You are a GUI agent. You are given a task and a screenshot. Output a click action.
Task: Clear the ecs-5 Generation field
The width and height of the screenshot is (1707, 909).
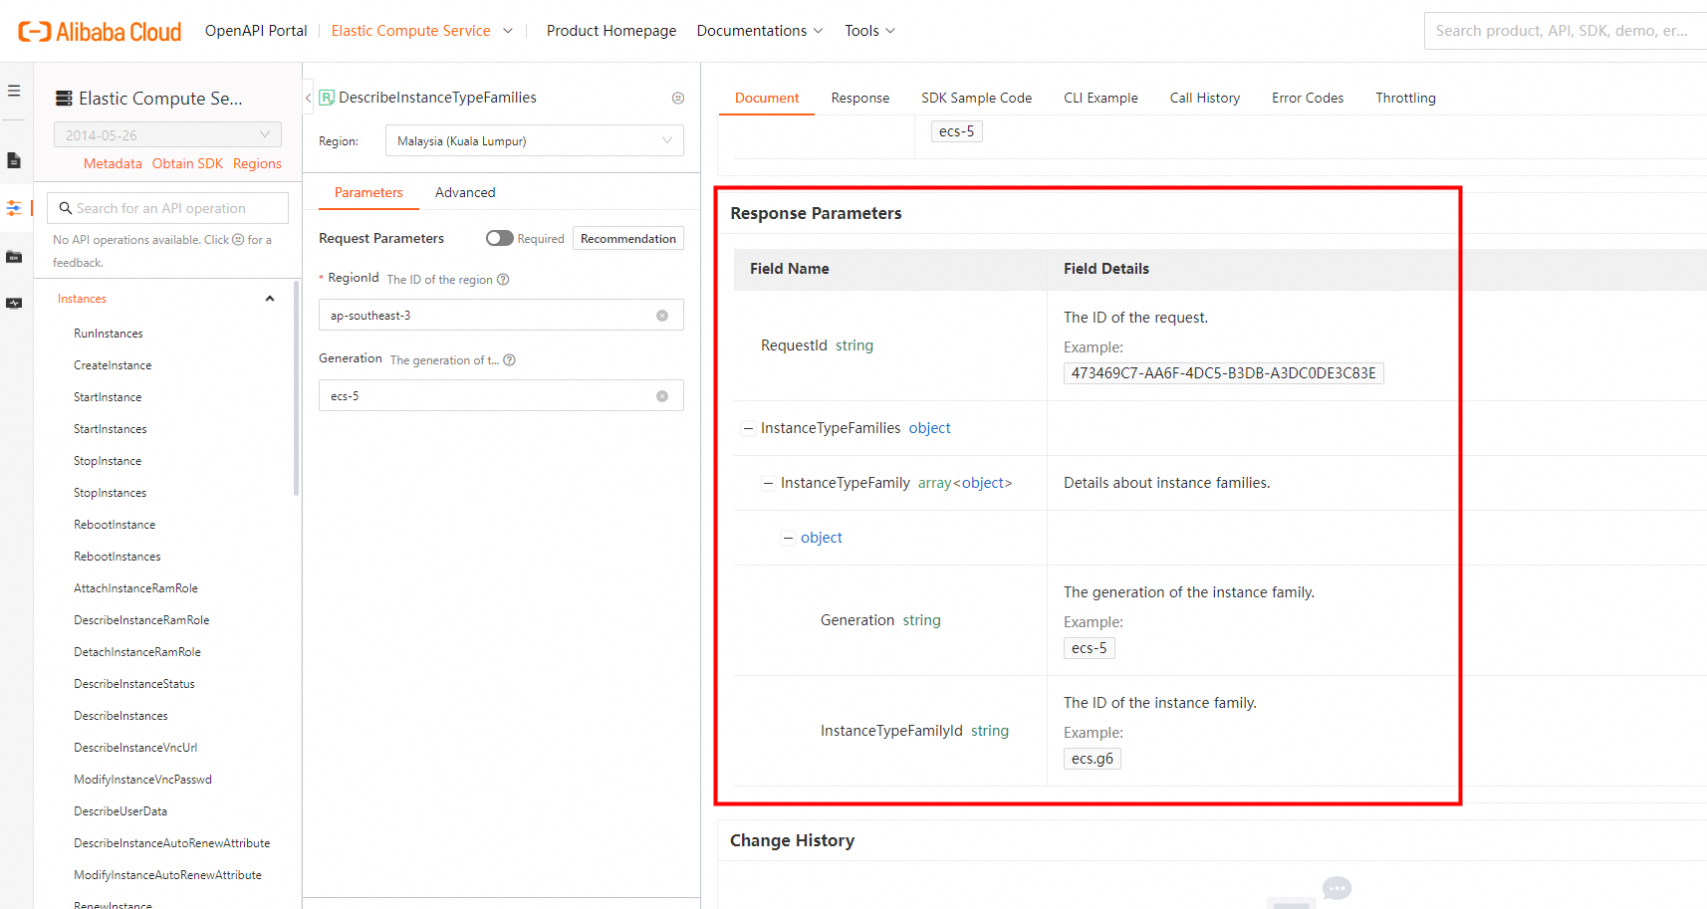click(662, 396)
